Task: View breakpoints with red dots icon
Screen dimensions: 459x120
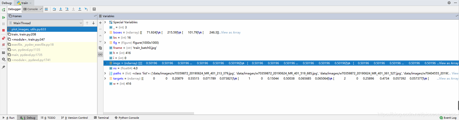Action: [x=3, y=38]
